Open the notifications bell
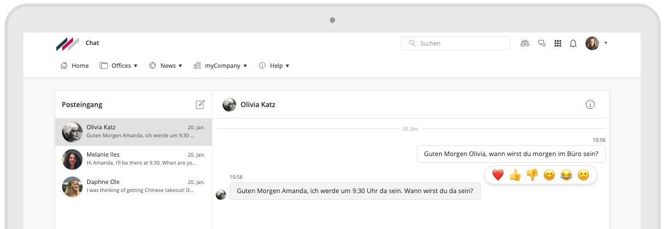The image size is (664, 229). coord(573,43)
